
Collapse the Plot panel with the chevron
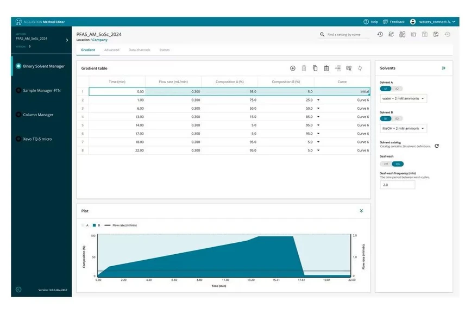coord(361,211)
